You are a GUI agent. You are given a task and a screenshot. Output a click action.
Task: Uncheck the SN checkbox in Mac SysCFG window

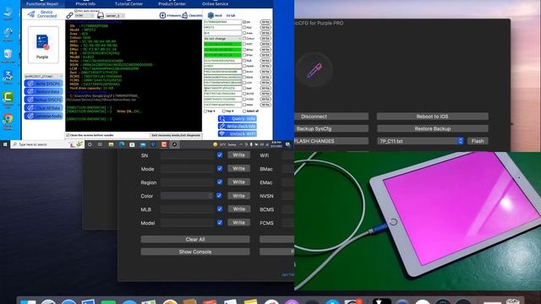click(220, 155)
